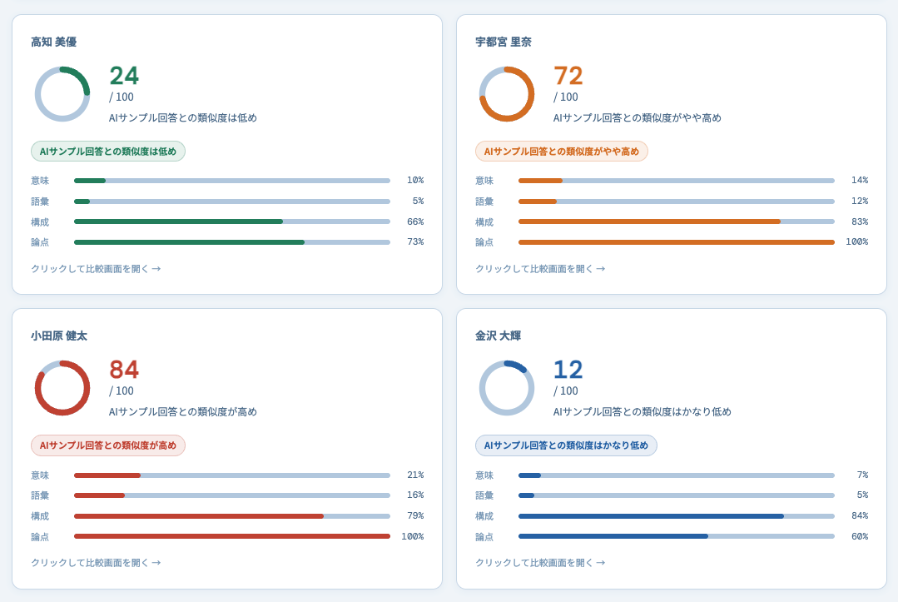
Task: Click the blue donut chart for 金沢 大輝
Action: 507,388
